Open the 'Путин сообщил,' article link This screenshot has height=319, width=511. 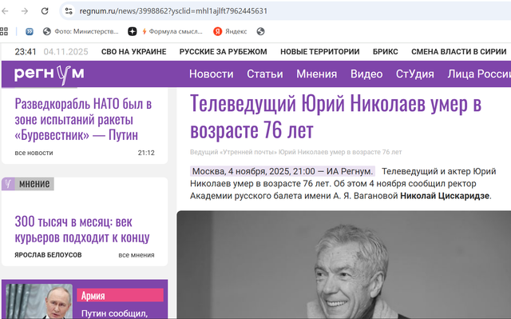point(114,313)
